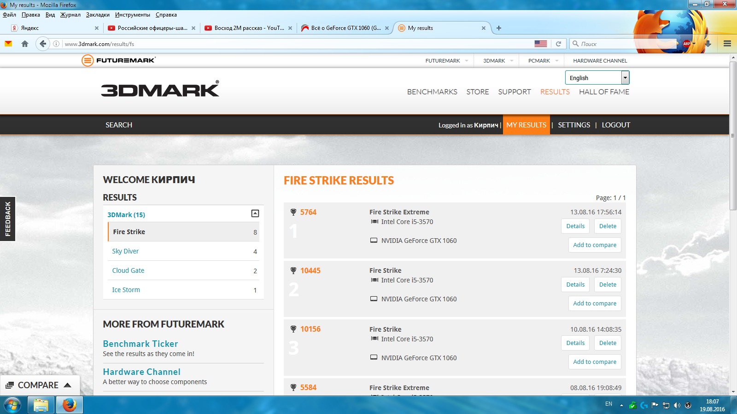Click trophy icon next to score 5764
Screen dimensions: 737x414
pos(293,212)
